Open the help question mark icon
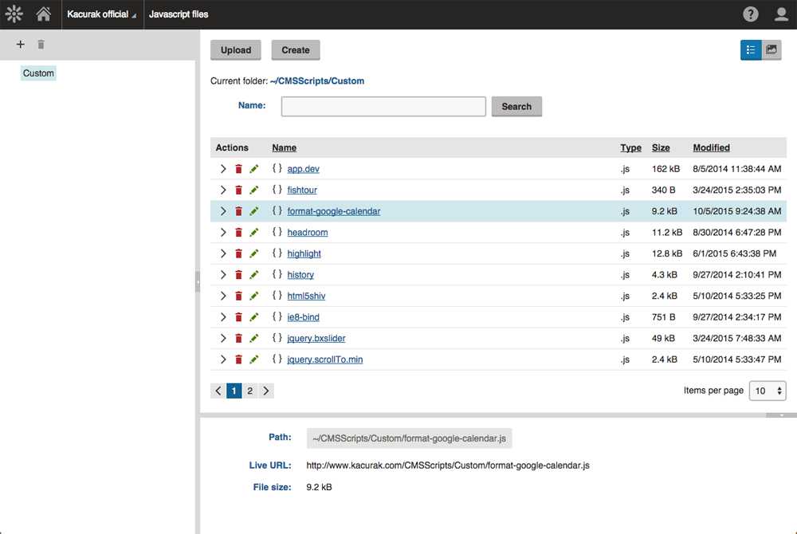This screenshot has width=797, height=534. [x=751, y=14]
